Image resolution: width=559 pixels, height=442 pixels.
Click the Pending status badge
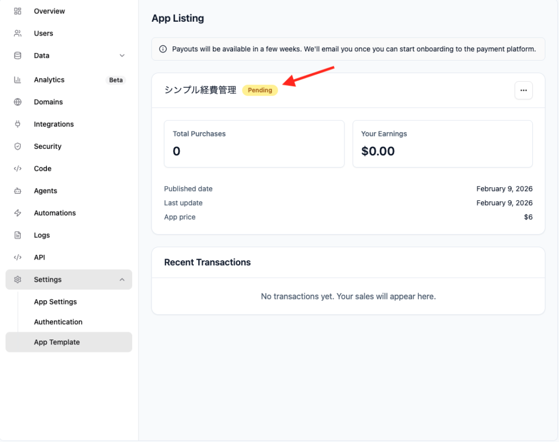[x=260, y=91]
